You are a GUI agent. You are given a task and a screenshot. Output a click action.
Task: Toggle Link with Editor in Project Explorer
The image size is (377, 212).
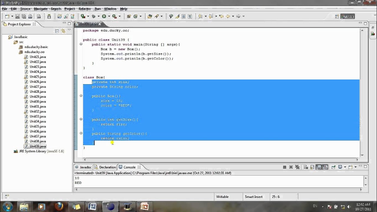[63, 31]
